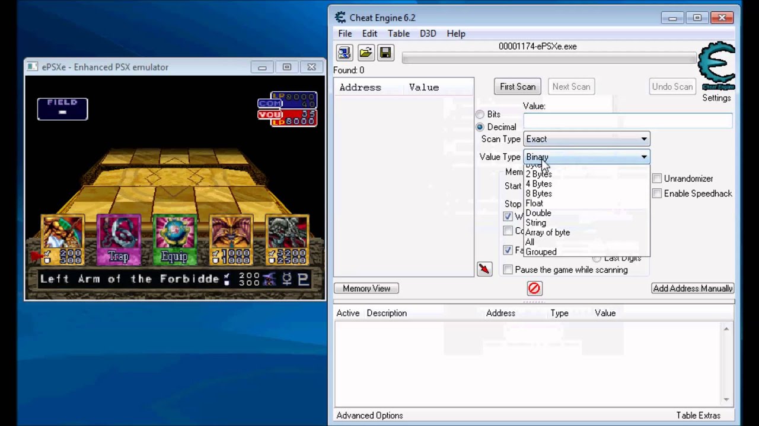759x426 pixels.
Task: Click the address table scroll-down arrow
Action: tap(726, 399)
